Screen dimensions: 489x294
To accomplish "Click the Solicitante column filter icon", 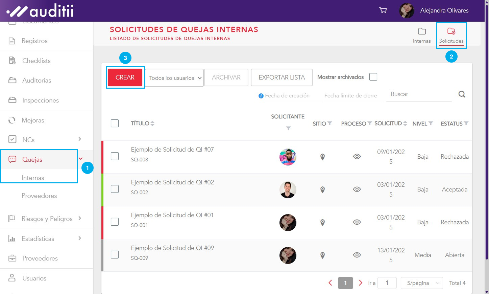I will [288, 129].
